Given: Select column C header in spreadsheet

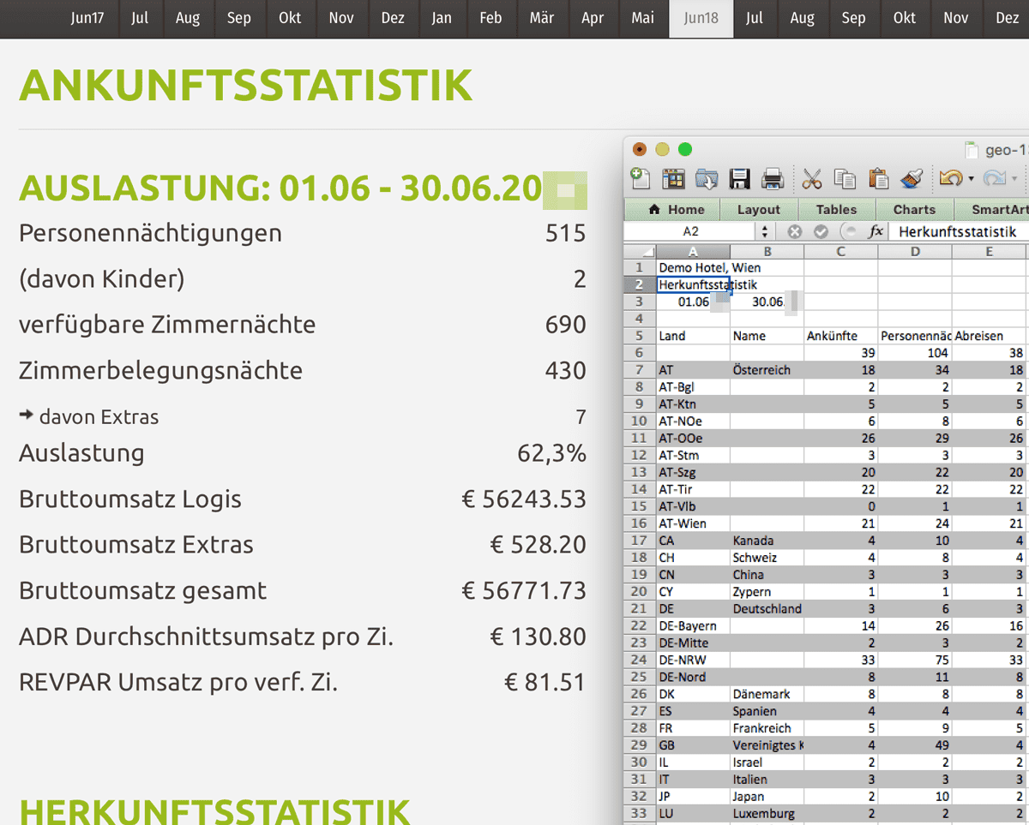Looking at the screenshot, I should pyautogui.click(x=840, y=251).
